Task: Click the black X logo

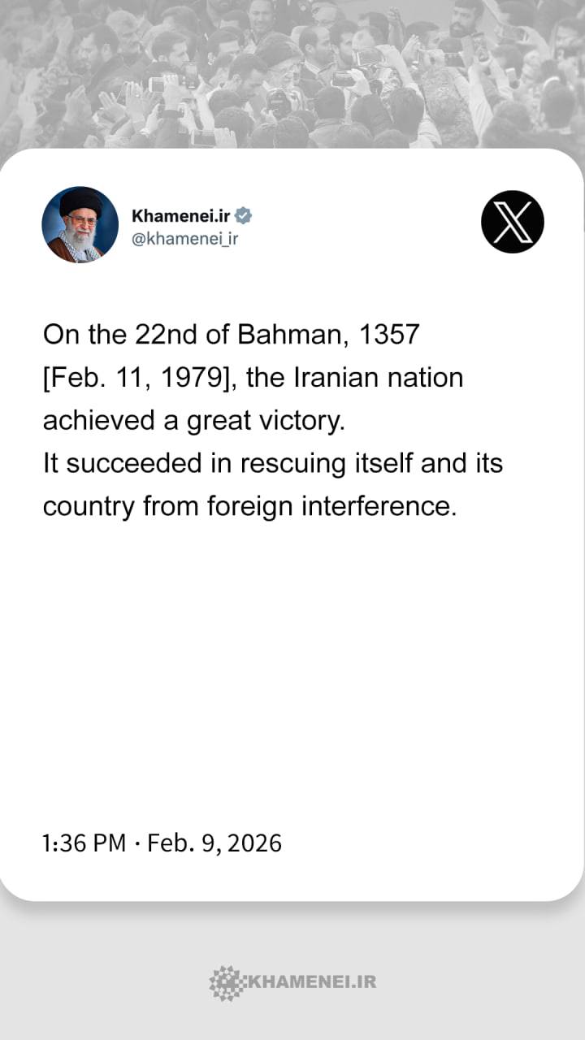Action: 512,222
